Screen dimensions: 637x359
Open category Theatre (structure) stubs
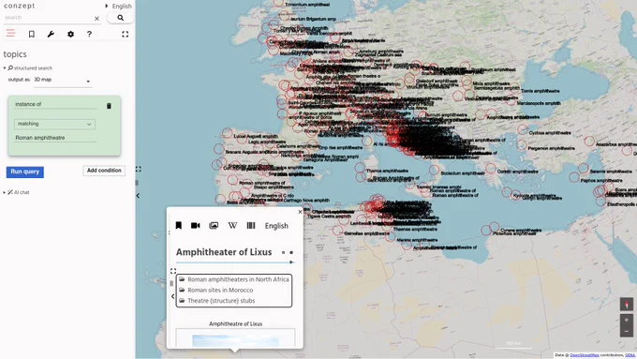(221, 301)
